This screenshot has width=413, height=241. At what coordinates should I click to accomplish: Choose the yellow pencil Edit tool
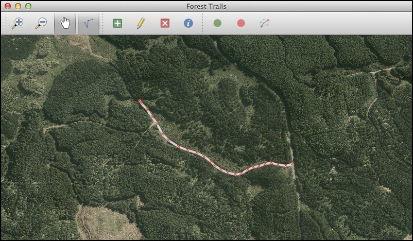point(141,23)
